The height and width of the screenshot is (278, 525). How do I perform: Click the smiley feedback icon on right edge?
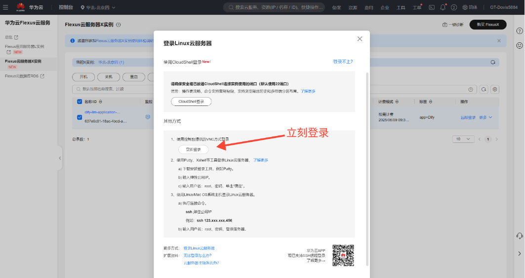click(520, 45)
